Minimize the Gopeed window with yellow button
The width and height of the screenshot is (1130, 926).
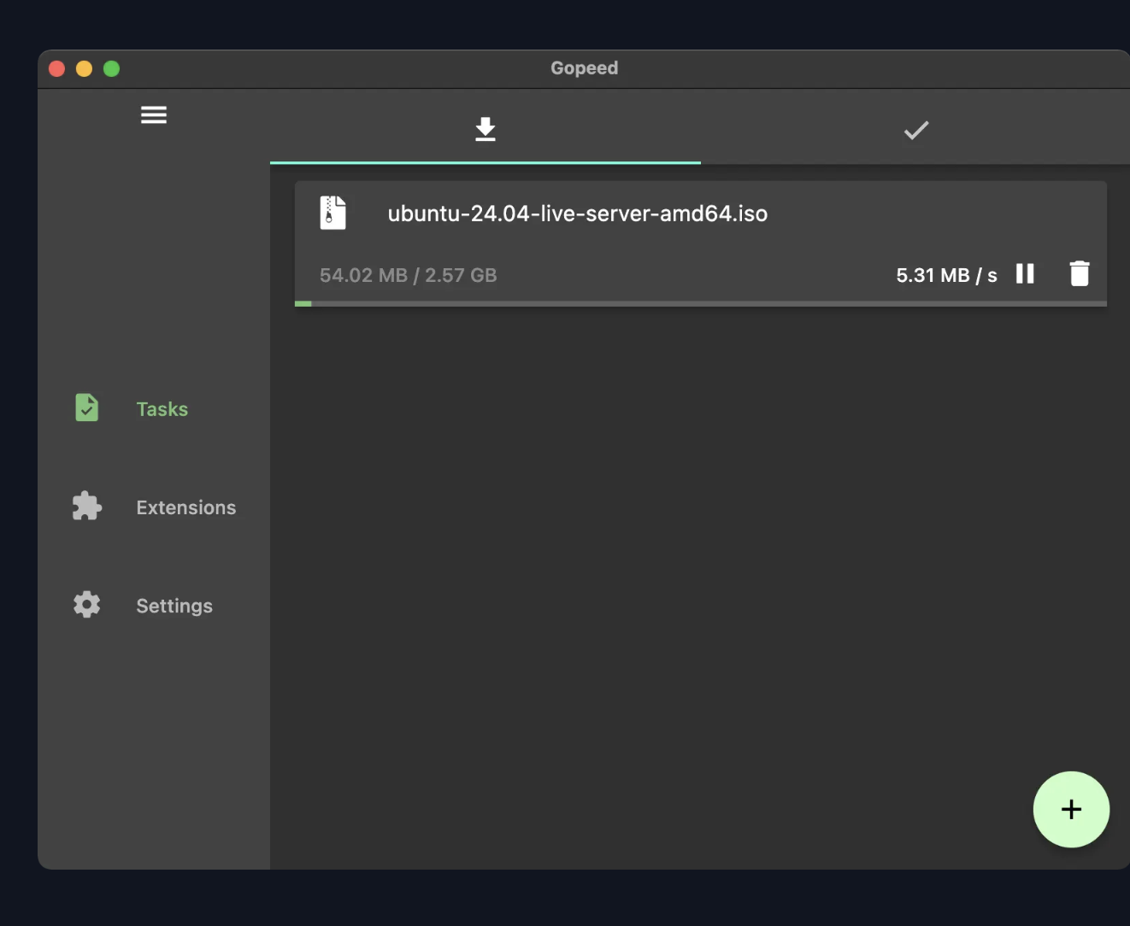click(84, 69)
